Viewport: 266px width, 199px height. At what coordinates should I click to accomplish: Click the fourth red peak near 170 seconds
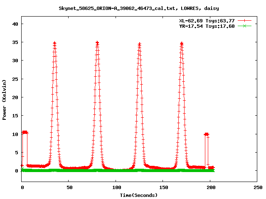182,44
